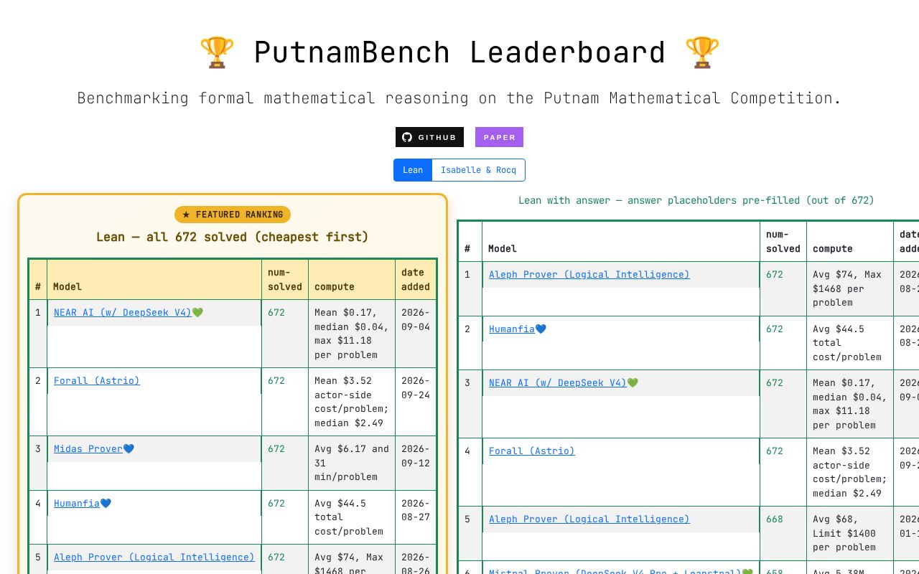Screen dimensions: 919x574
Task: Open Aleph Prover link in right table row 1
Action: [x=589, y=274]
